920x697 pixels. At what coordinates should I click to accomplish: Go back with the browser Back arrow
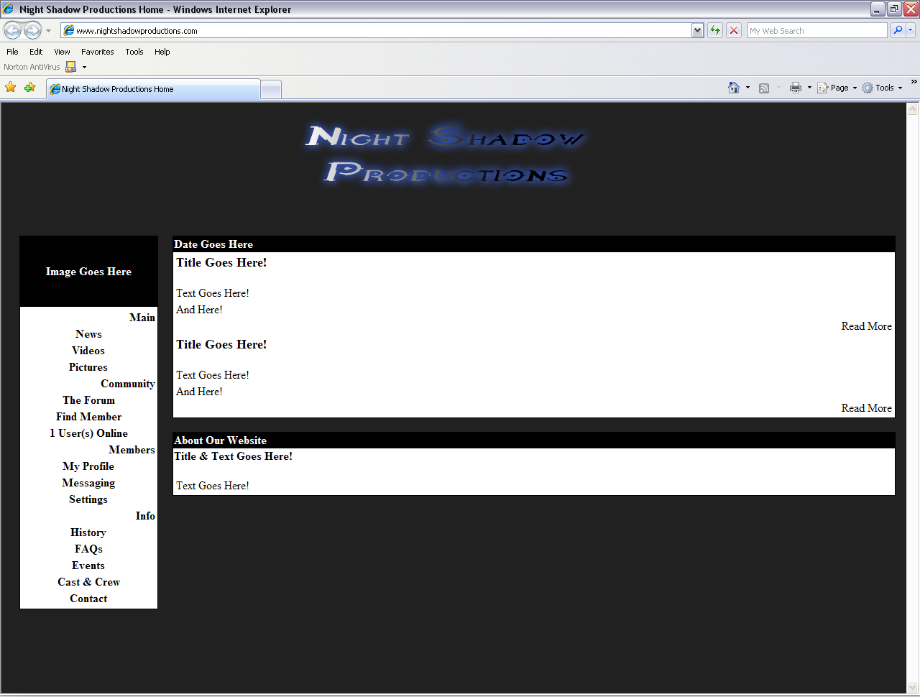[13, 30]
